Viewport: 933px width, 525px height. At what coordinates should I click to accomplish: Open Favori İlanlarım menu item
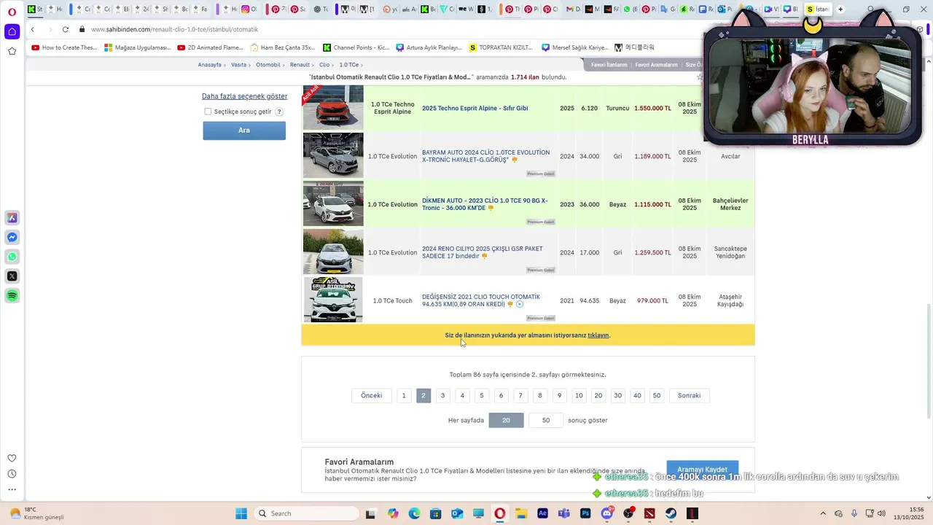tap(609, 65)
